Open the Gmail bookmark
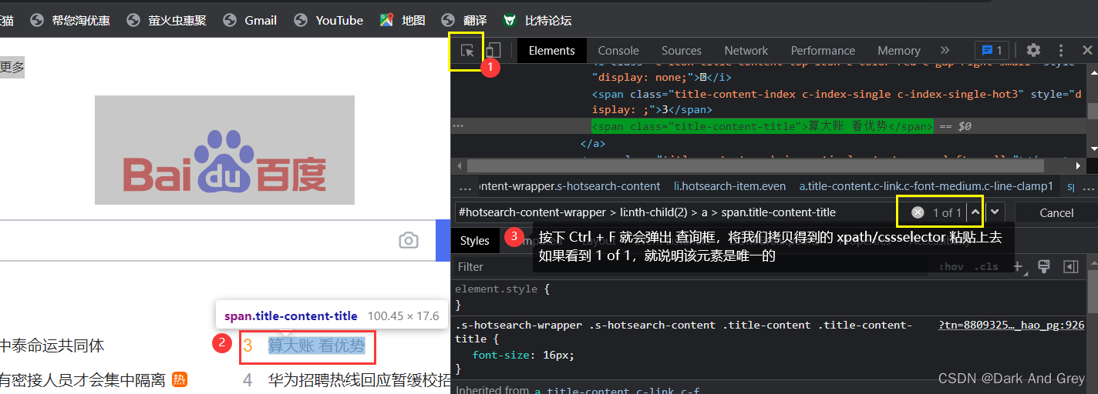This screenshot has width=1098, height=394. (250, 20)
